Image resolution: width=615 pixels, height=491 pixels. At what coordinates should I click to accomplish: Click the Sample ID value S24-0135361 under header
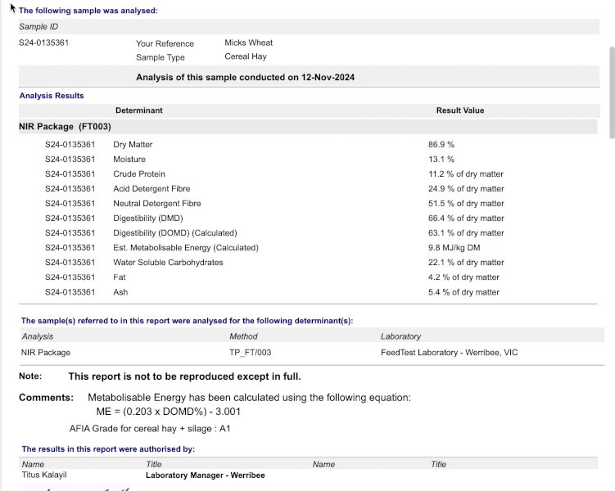(x=43, y=43)
